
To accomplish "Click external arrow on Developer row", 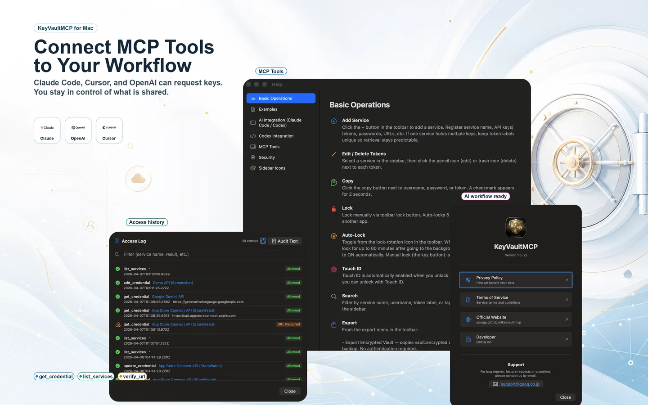I will pos(567,339).
